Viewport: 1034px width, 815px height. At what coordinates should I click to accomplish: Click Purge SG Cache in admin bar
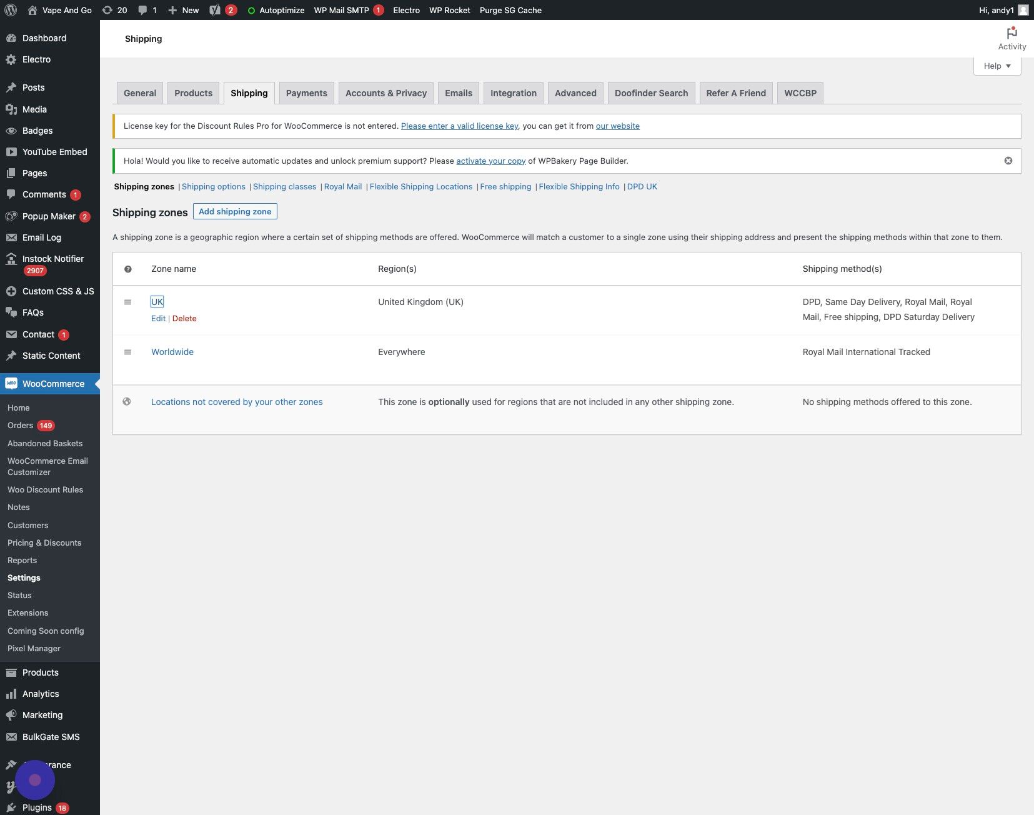click(510, 10)
